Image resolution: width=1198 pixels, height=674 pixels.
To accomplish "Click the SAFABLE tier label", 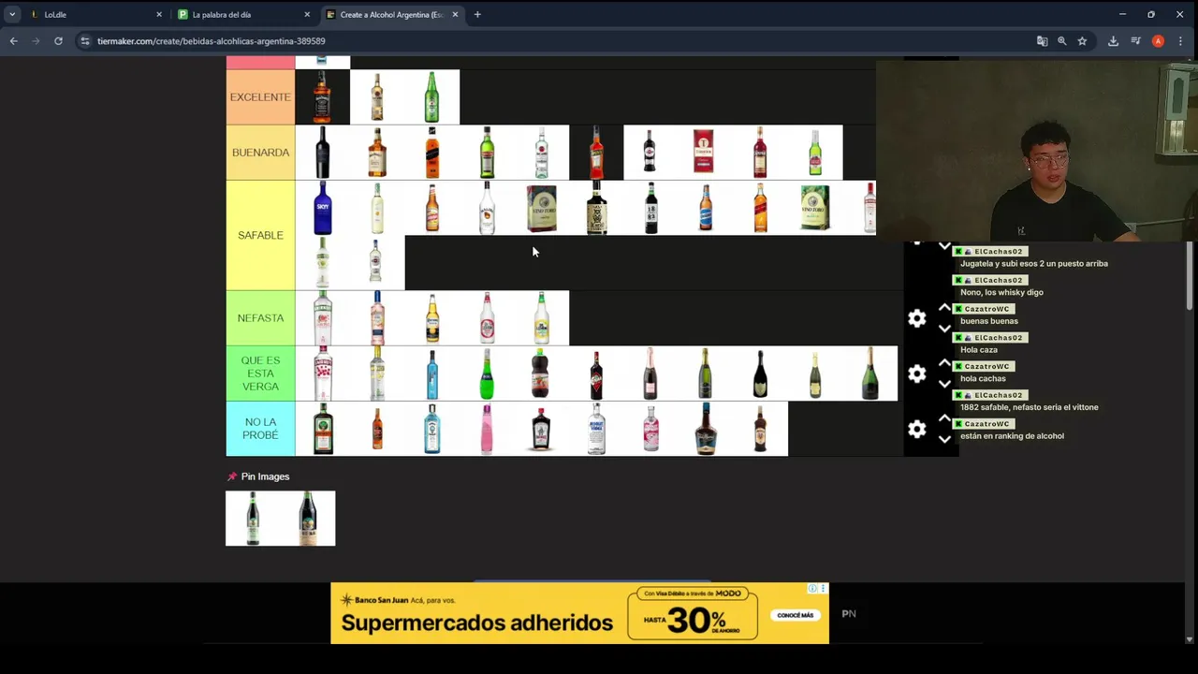I will pyautogui.click(x=260, y=235).
